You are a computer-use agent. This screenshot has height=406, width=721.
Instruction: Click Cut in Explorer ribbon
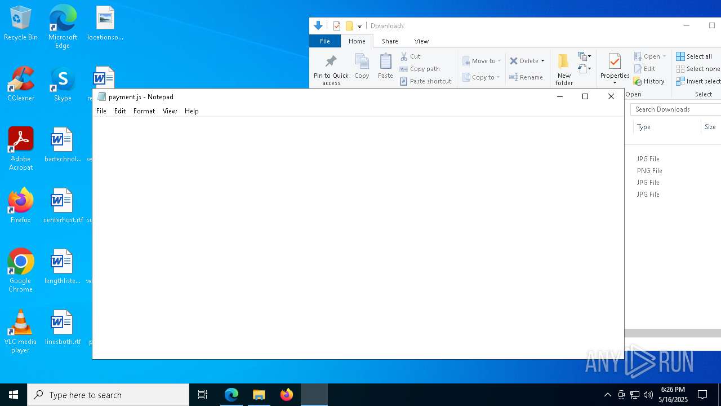pyautogui.click(x=410, y=56)
